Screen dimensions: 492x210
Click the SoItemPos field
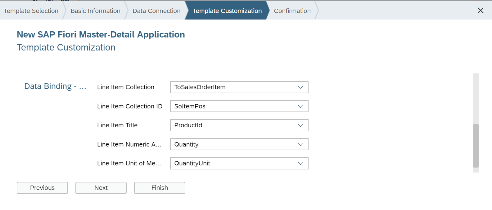pos(233,107)
